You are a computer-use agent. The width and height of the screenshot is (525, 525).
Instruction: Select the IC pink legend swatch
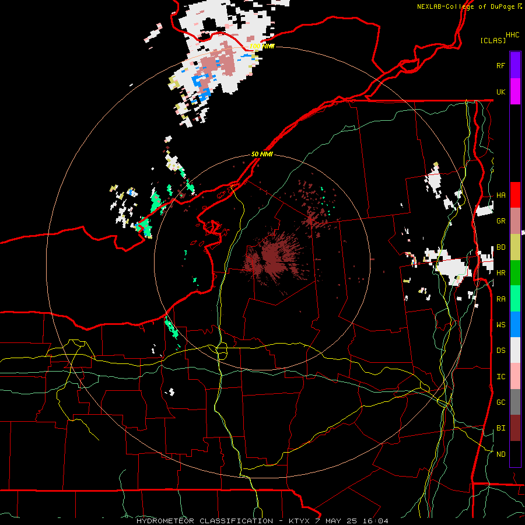(x=515, y=376)
